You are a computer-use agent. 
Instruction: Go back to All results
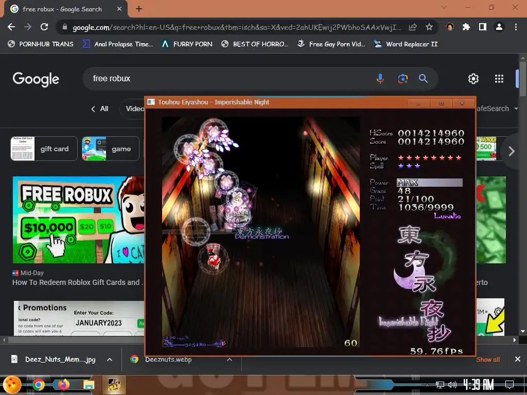[x=99, y=109]
